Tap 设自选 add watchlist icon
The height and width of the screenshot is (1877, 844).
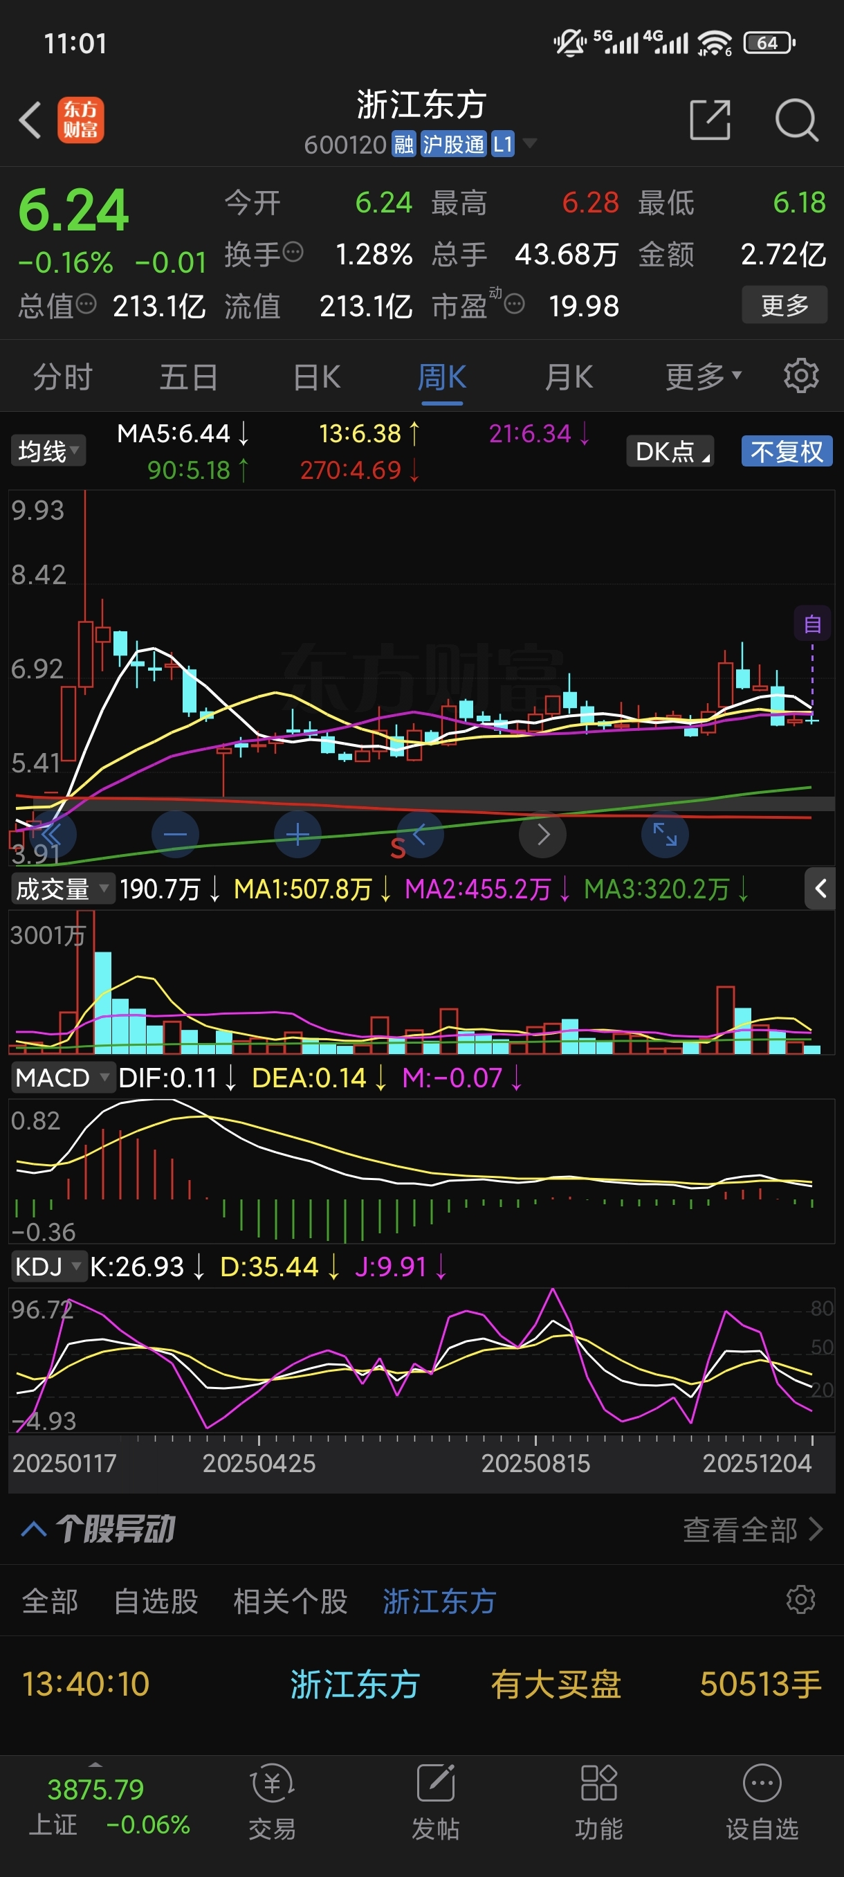762,1803
